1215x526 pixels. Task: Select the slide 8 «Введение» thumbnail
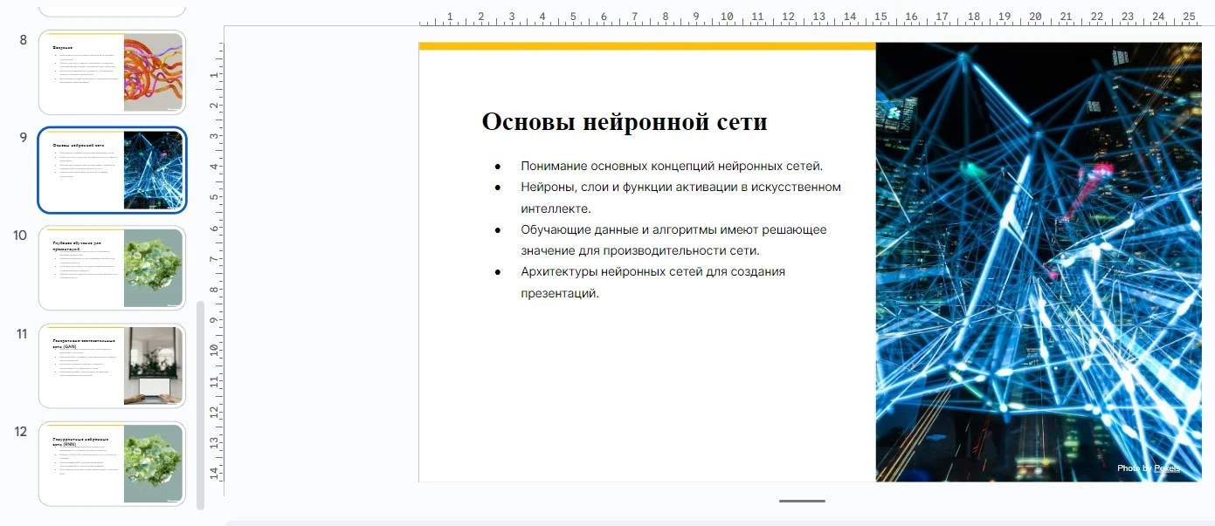pyautogui.click(x=112, y=72)
